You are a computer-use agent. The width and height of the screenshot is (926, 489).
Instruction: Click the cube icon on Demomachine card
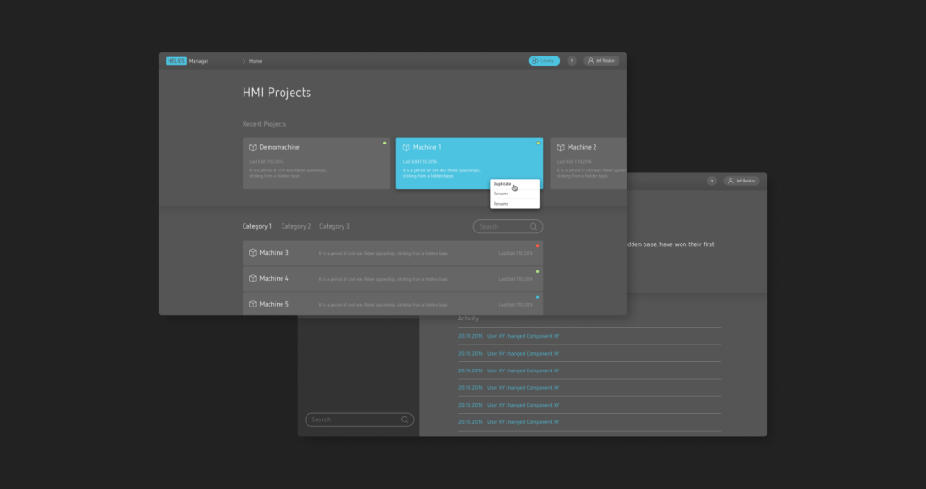point(253,147)
